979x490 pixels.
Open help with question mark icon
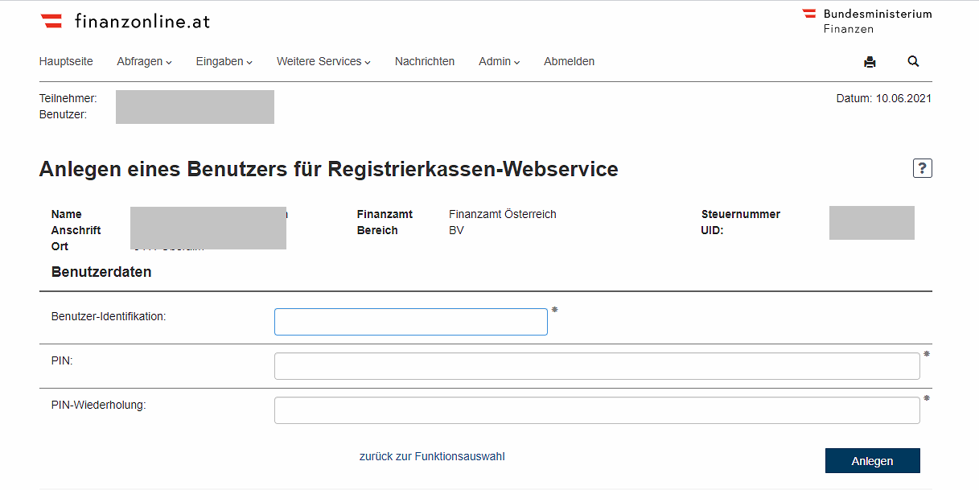[922, 168]
